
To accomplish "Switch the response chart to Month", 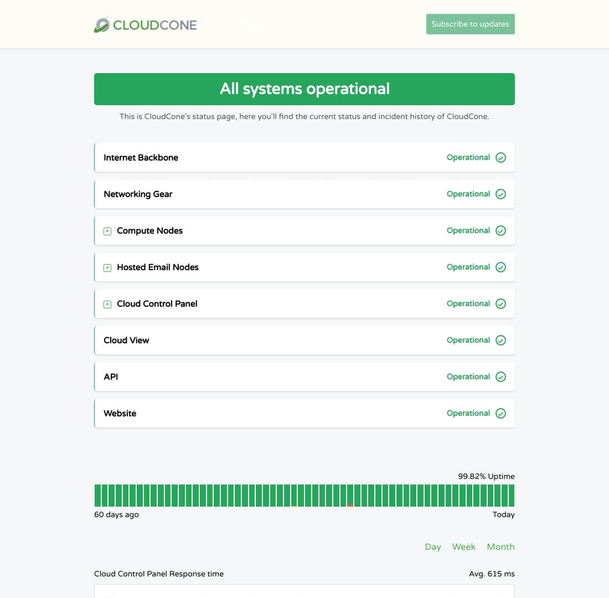I will click(x=500, y=547).
